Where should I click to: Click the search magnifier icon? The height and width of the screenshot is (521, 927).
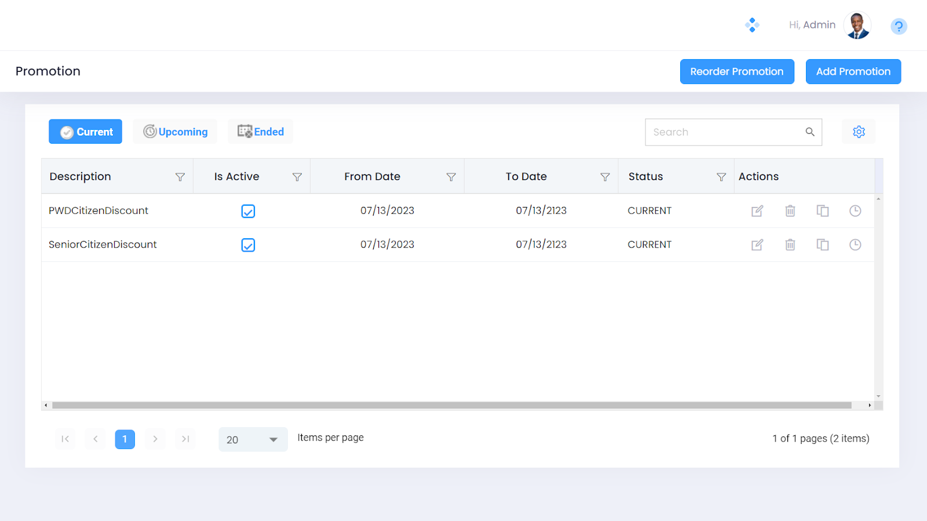(809, 132)
